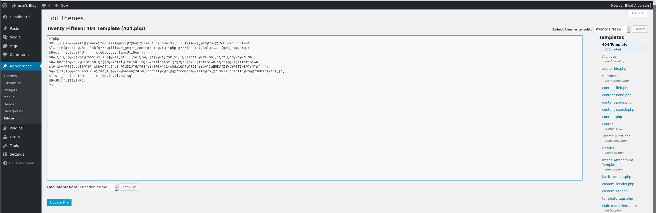The width and height of the screenshot is (656, 213).
Task: Click the plus icon next to New
Action: [x=57, y=5]
